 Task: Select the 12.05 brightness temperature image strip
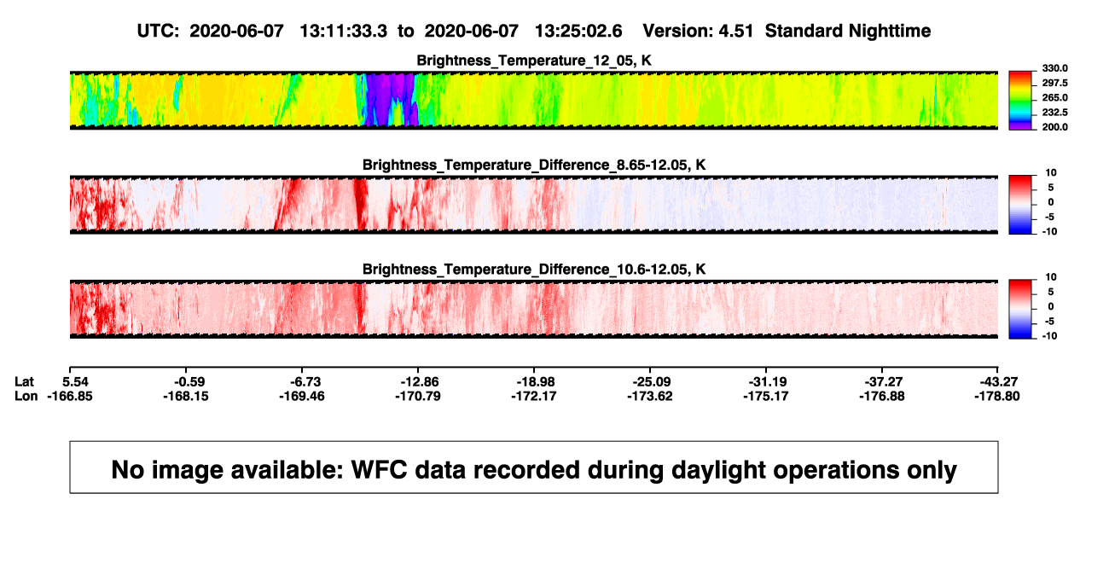coord(533,100)
